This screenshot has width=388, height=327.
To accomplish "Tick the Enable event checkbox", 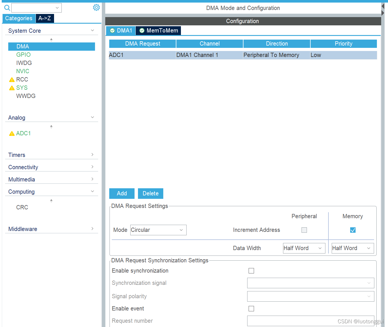I will 251,308.
